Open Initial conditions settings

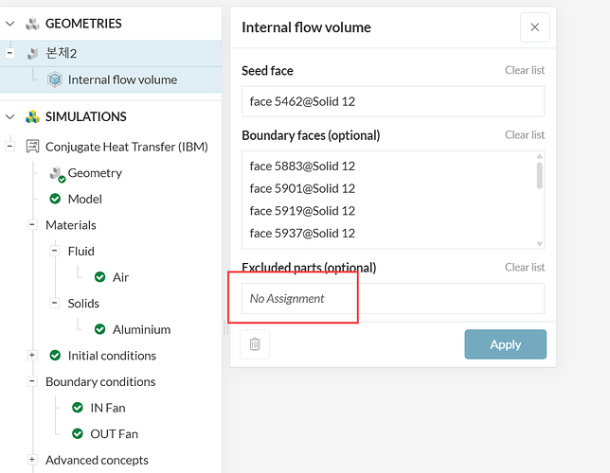[112, 356]
